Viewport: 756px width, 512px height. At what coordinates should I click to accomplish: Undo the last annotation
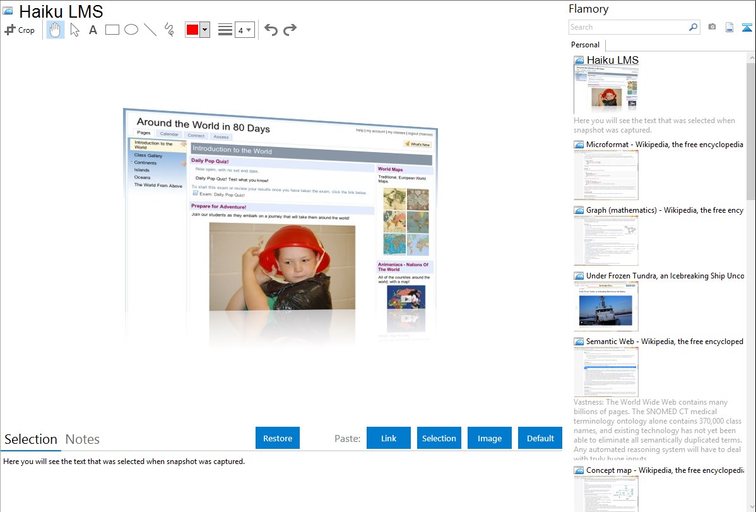coord(271,30)
